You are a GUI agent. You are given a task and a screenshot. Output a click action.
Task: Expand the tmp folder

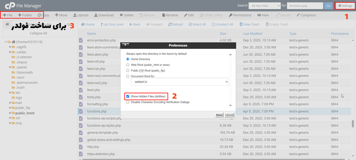(10, 123)
